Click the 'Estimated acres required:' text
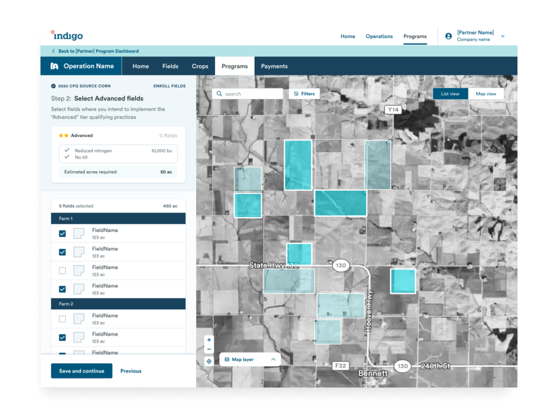The height and width of the screenshot is (417, 557). (91, 172)
